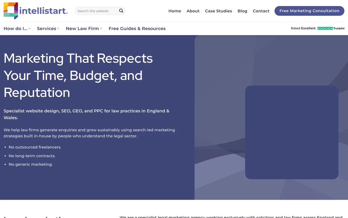Click the Trustpilot wordmark

pos(339,28)
